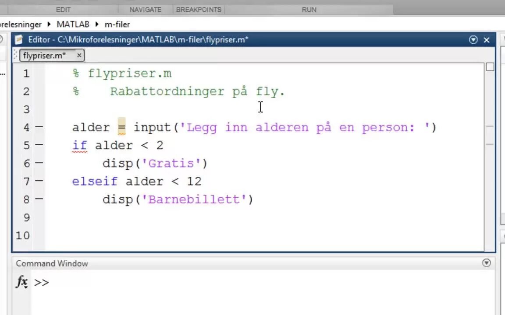The image size is (505, 315).
Task: Click the BREAKPOINTS toolstrip section label
Action: [199, 10]
